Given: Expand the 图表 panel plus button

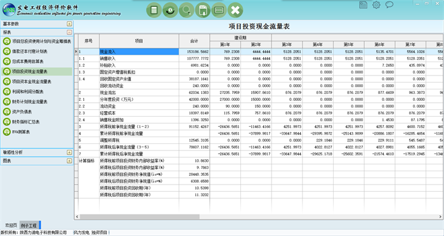Looking at the screenshot, I should click(x=69, y=161).
